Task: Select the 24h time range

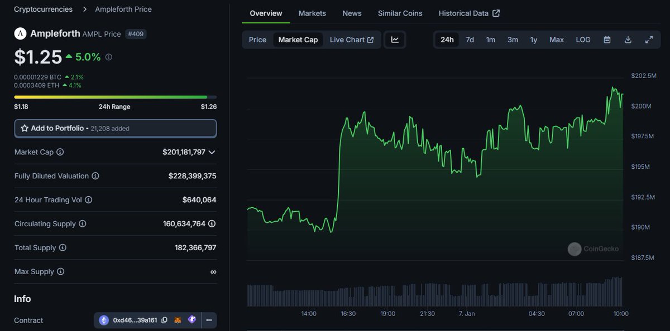Action: click(x=447, y=40)
